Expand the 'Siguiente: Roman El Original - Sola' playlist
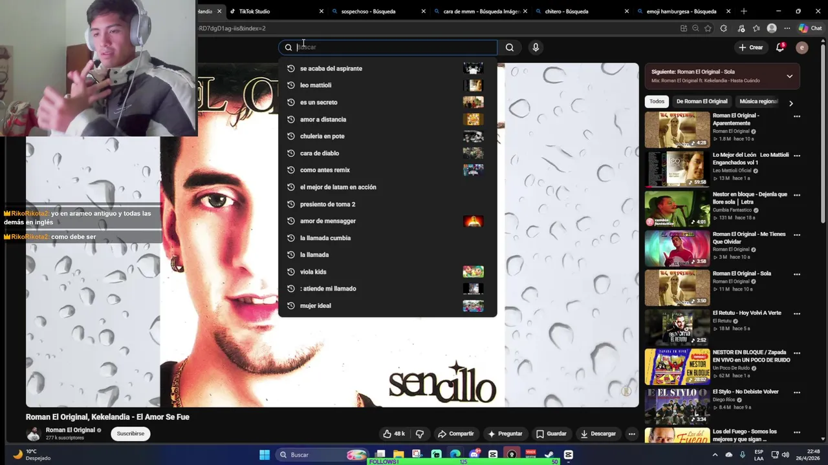 789,76
